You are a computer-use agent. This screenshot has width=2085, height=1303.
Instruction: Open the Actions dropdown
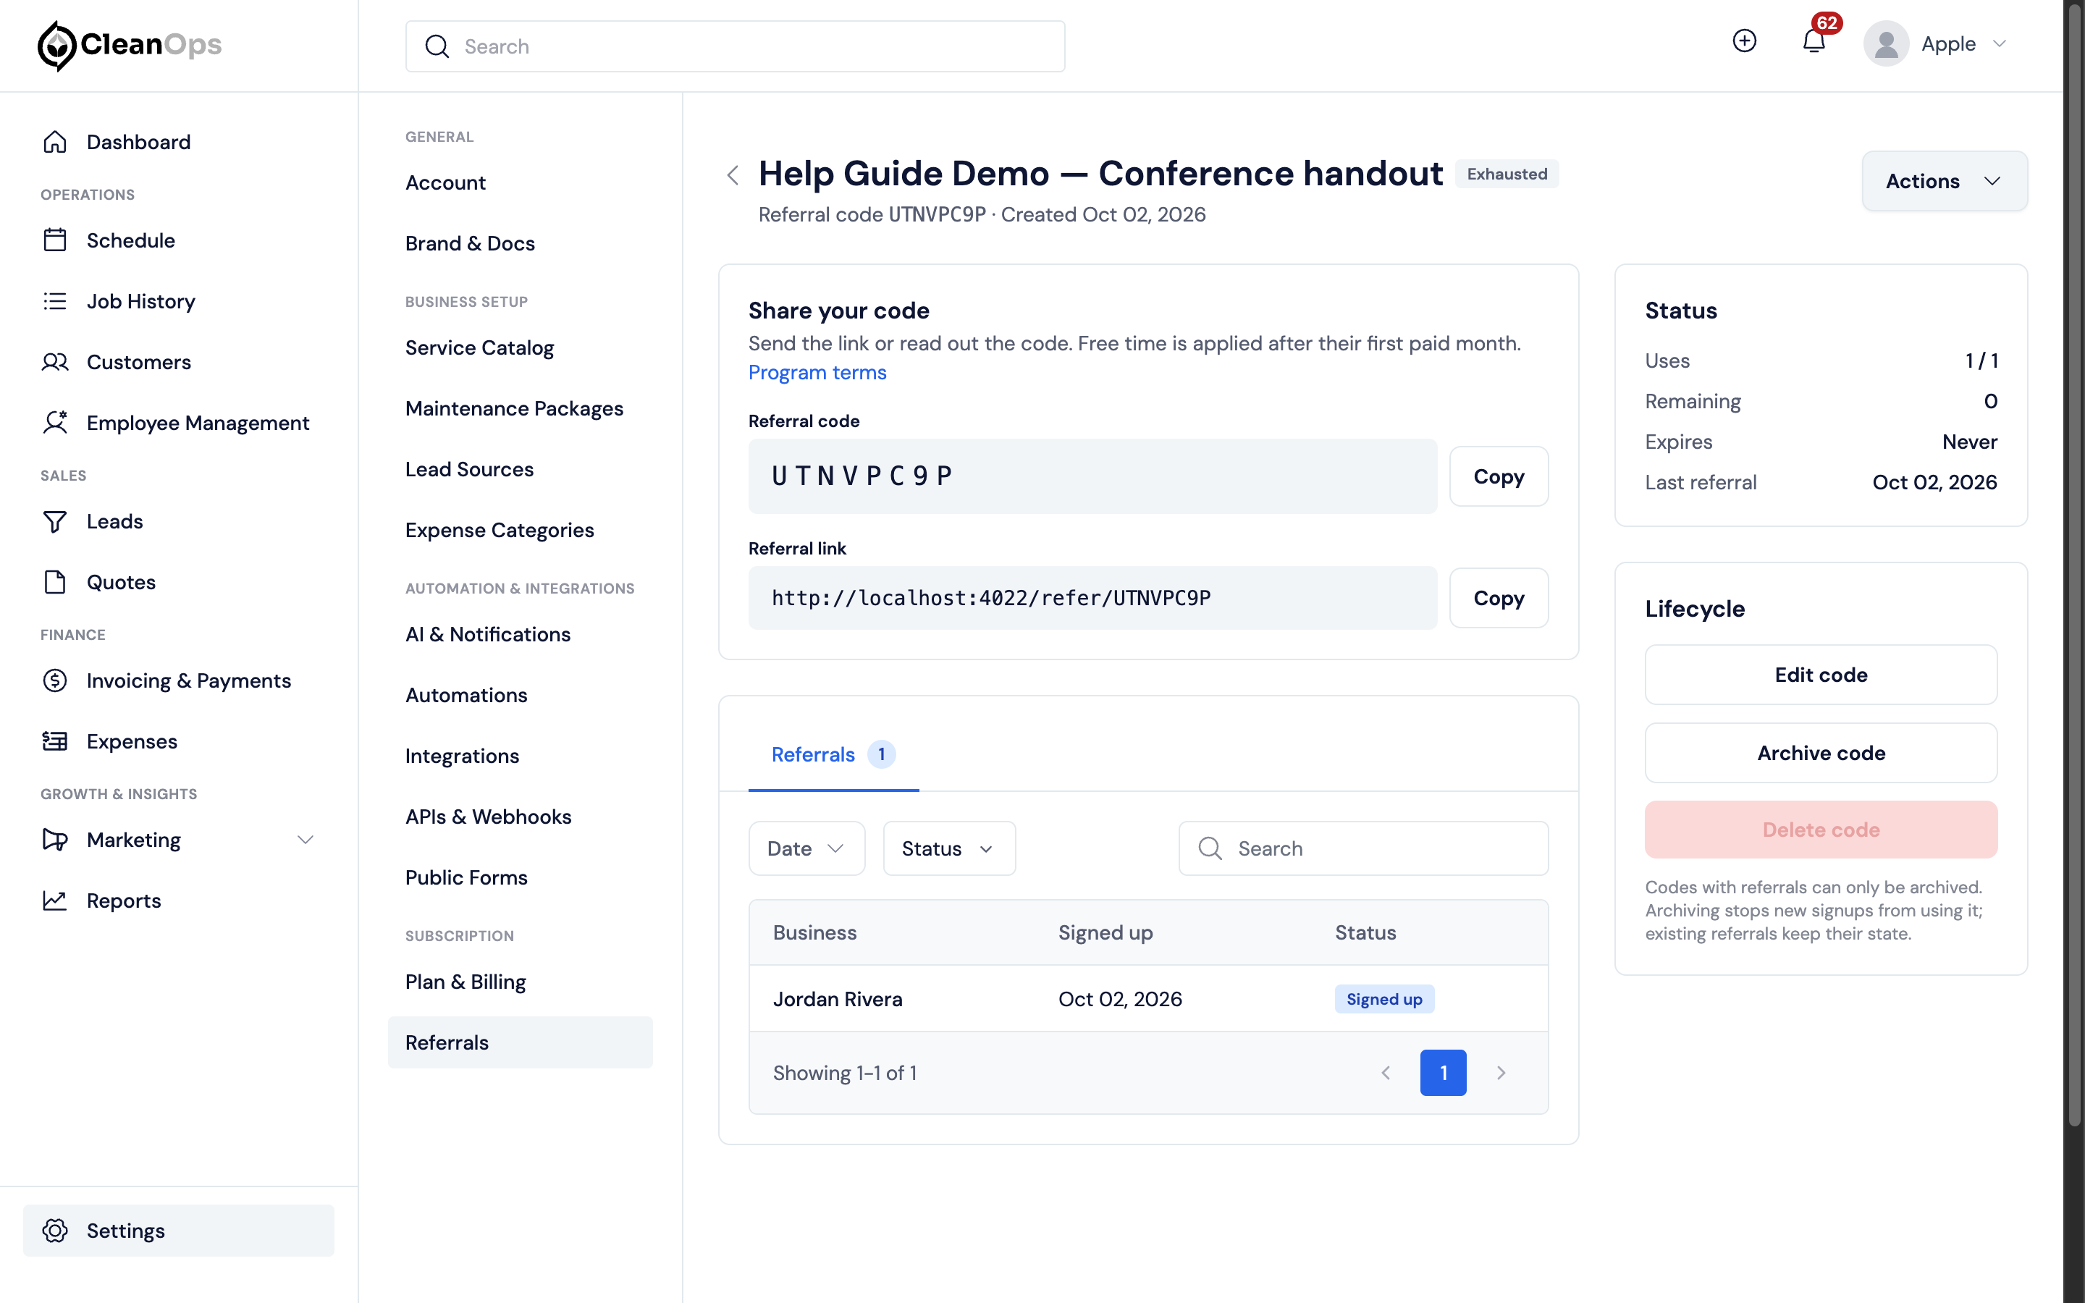(1945, 181)
